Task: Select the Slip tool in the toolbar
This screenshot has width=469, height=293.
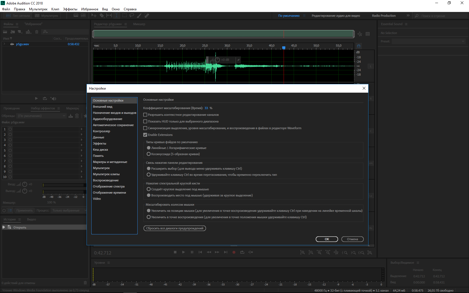Action: point(109,16)
